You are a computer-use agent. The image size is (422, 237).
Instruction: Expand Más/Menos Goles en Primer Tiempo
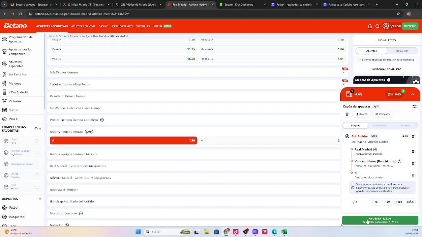pyautogui.click(x=194, y=108)
